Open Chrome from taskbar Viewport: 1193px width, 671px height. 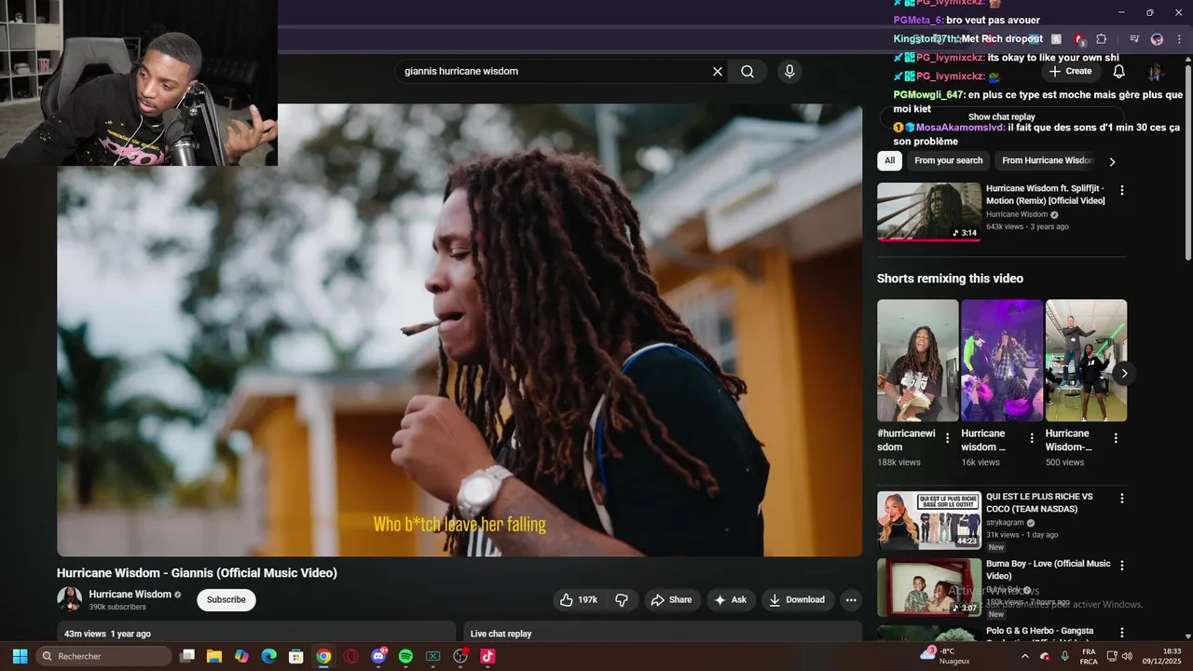pos(323,656)
